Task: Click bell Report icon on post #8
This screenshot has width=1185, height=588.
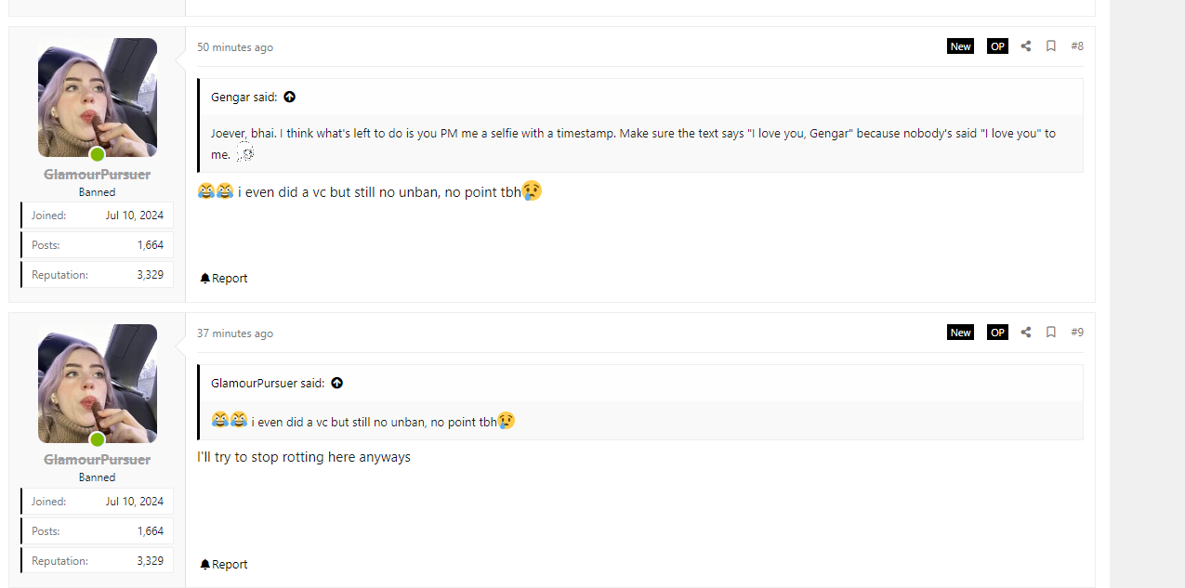Action: pyautogui.click(x=205, y=279)
